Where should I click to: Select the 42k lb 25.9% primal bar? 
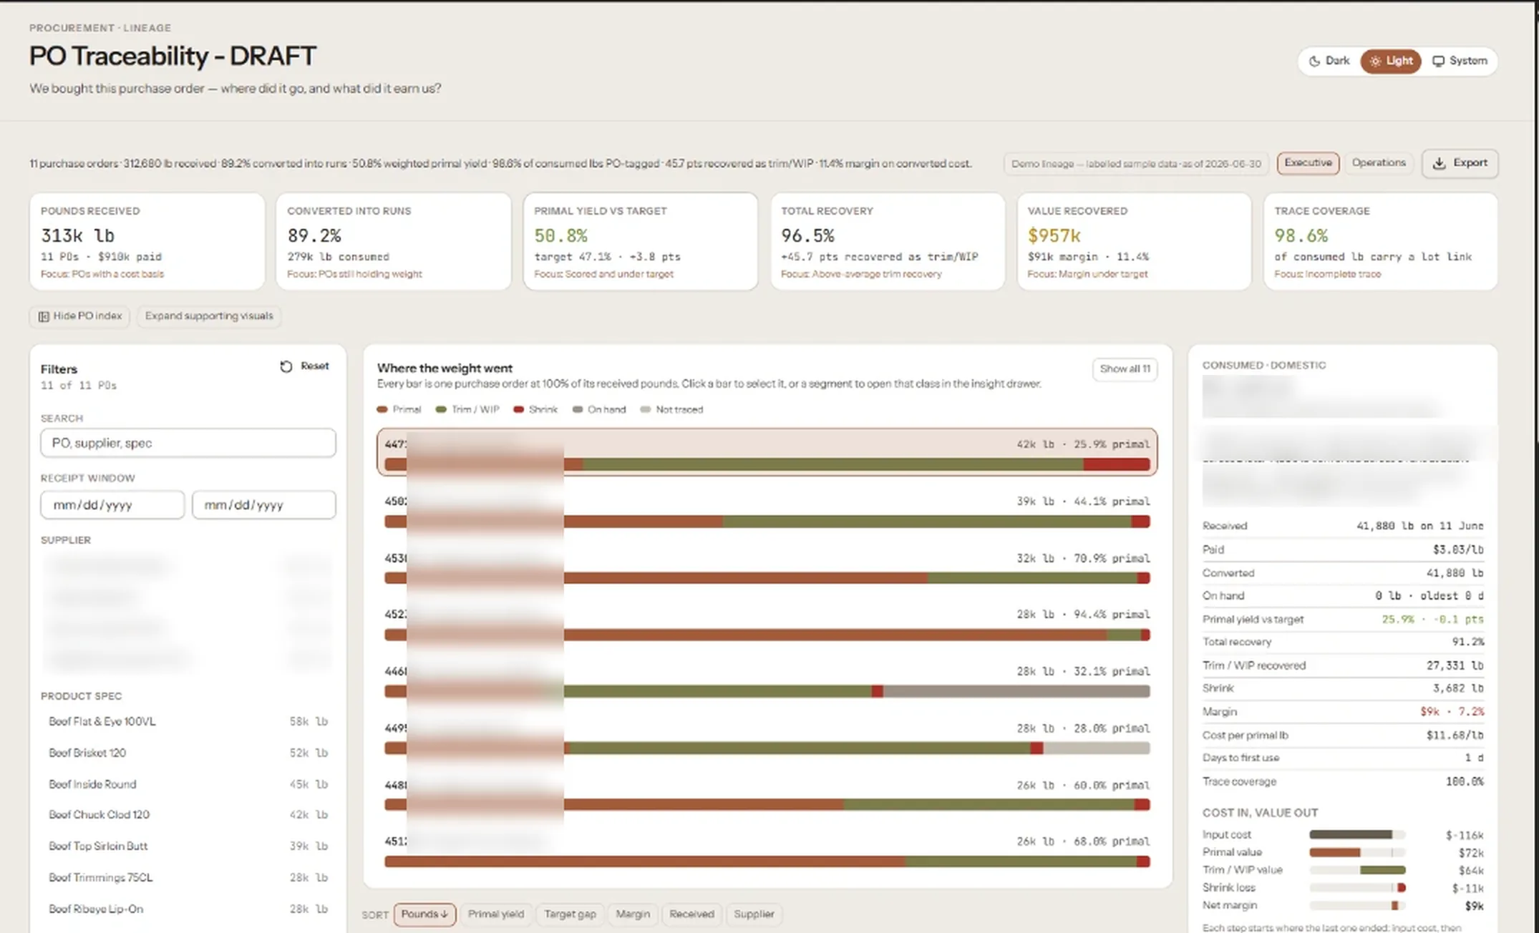coord(767,452)
